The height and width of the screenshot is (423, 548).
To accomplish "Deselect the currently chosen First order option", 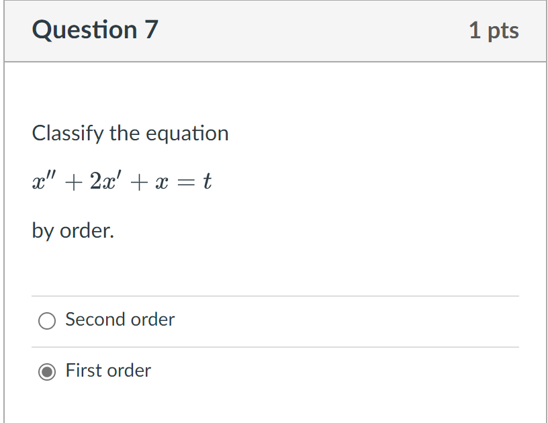I will tap(46, 371).
